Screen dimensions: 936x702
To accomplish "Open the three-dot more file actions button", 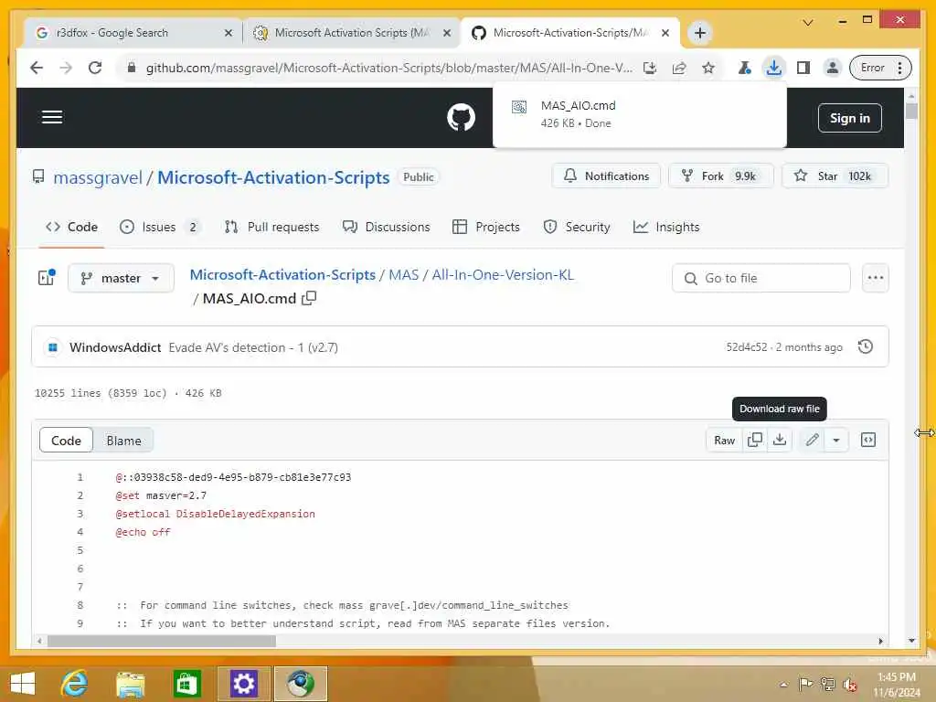I will click(x=875, y=278).
